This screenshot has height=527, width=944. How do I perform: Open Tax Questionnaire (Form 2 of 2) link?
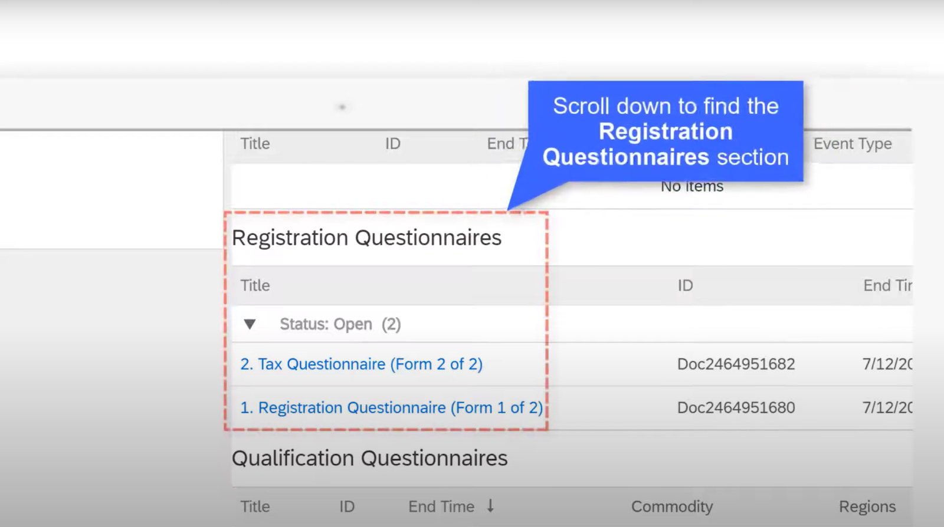tap(361, 364)
